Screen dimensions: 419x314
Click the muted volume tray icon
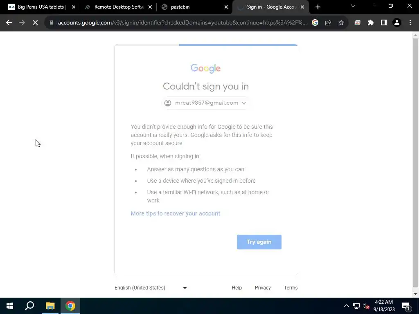click(x=365, y=306)
